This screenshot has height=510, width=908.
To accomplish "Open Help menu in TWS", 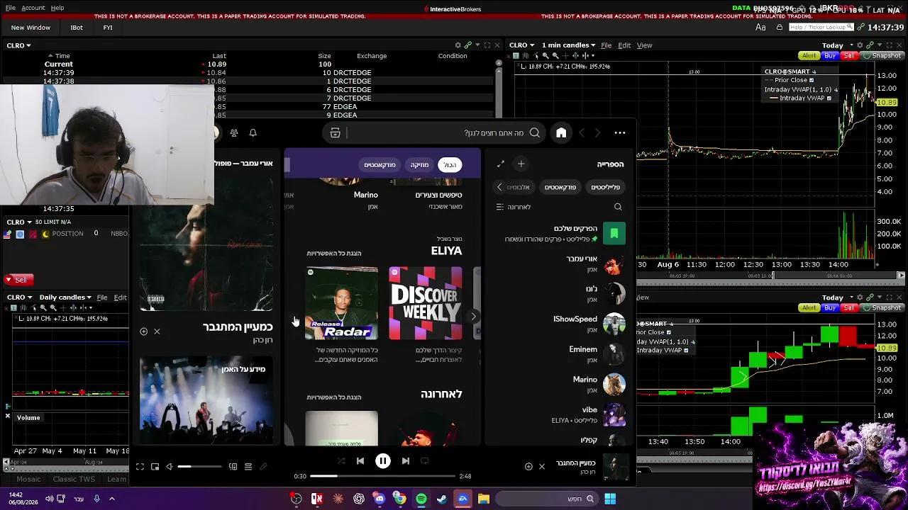I will click(57, 8).
